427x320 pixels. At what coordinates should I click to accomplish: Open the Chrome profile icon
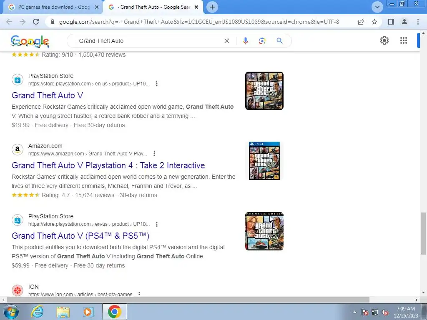pos(404,22)
